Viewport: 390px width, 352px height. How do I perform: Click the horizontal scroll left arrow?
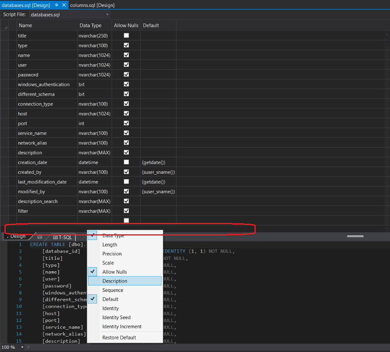pyautogui.click(x=28, y=347)
